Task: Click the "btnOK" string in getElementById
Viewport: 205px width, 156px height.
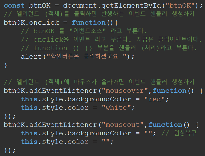Action: point(180,6)
